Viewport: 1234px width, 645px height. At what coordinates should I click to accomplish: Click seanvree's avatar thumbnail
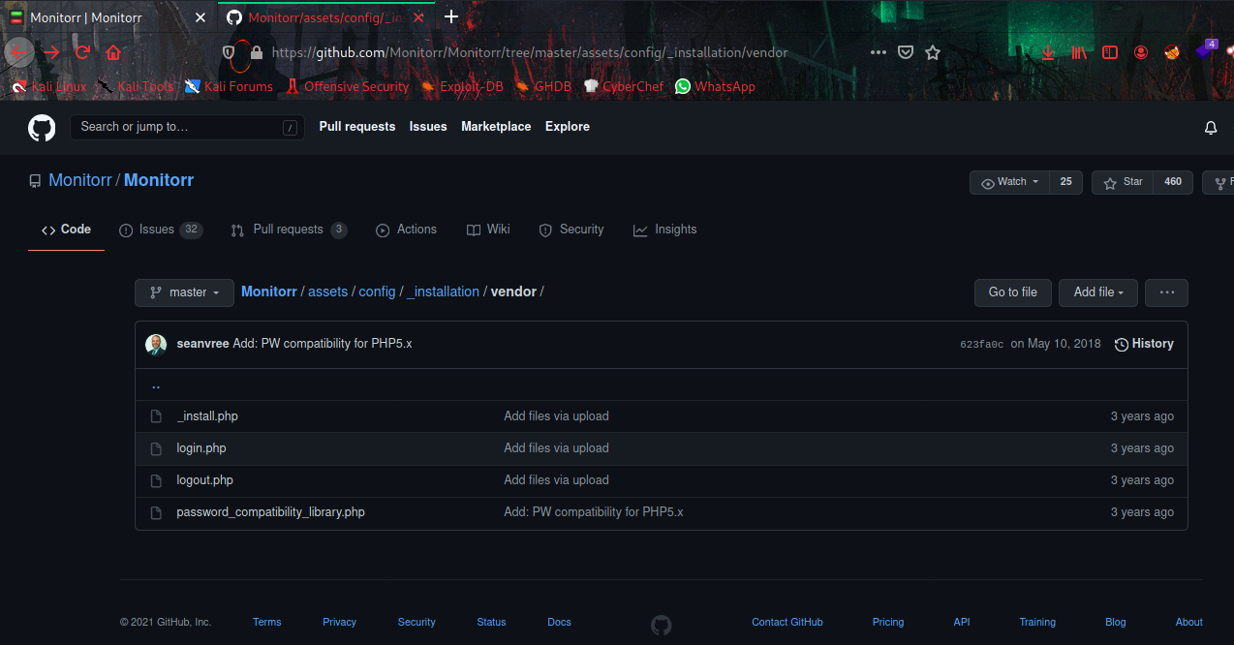pyautogui.click(x=156, y=344)
